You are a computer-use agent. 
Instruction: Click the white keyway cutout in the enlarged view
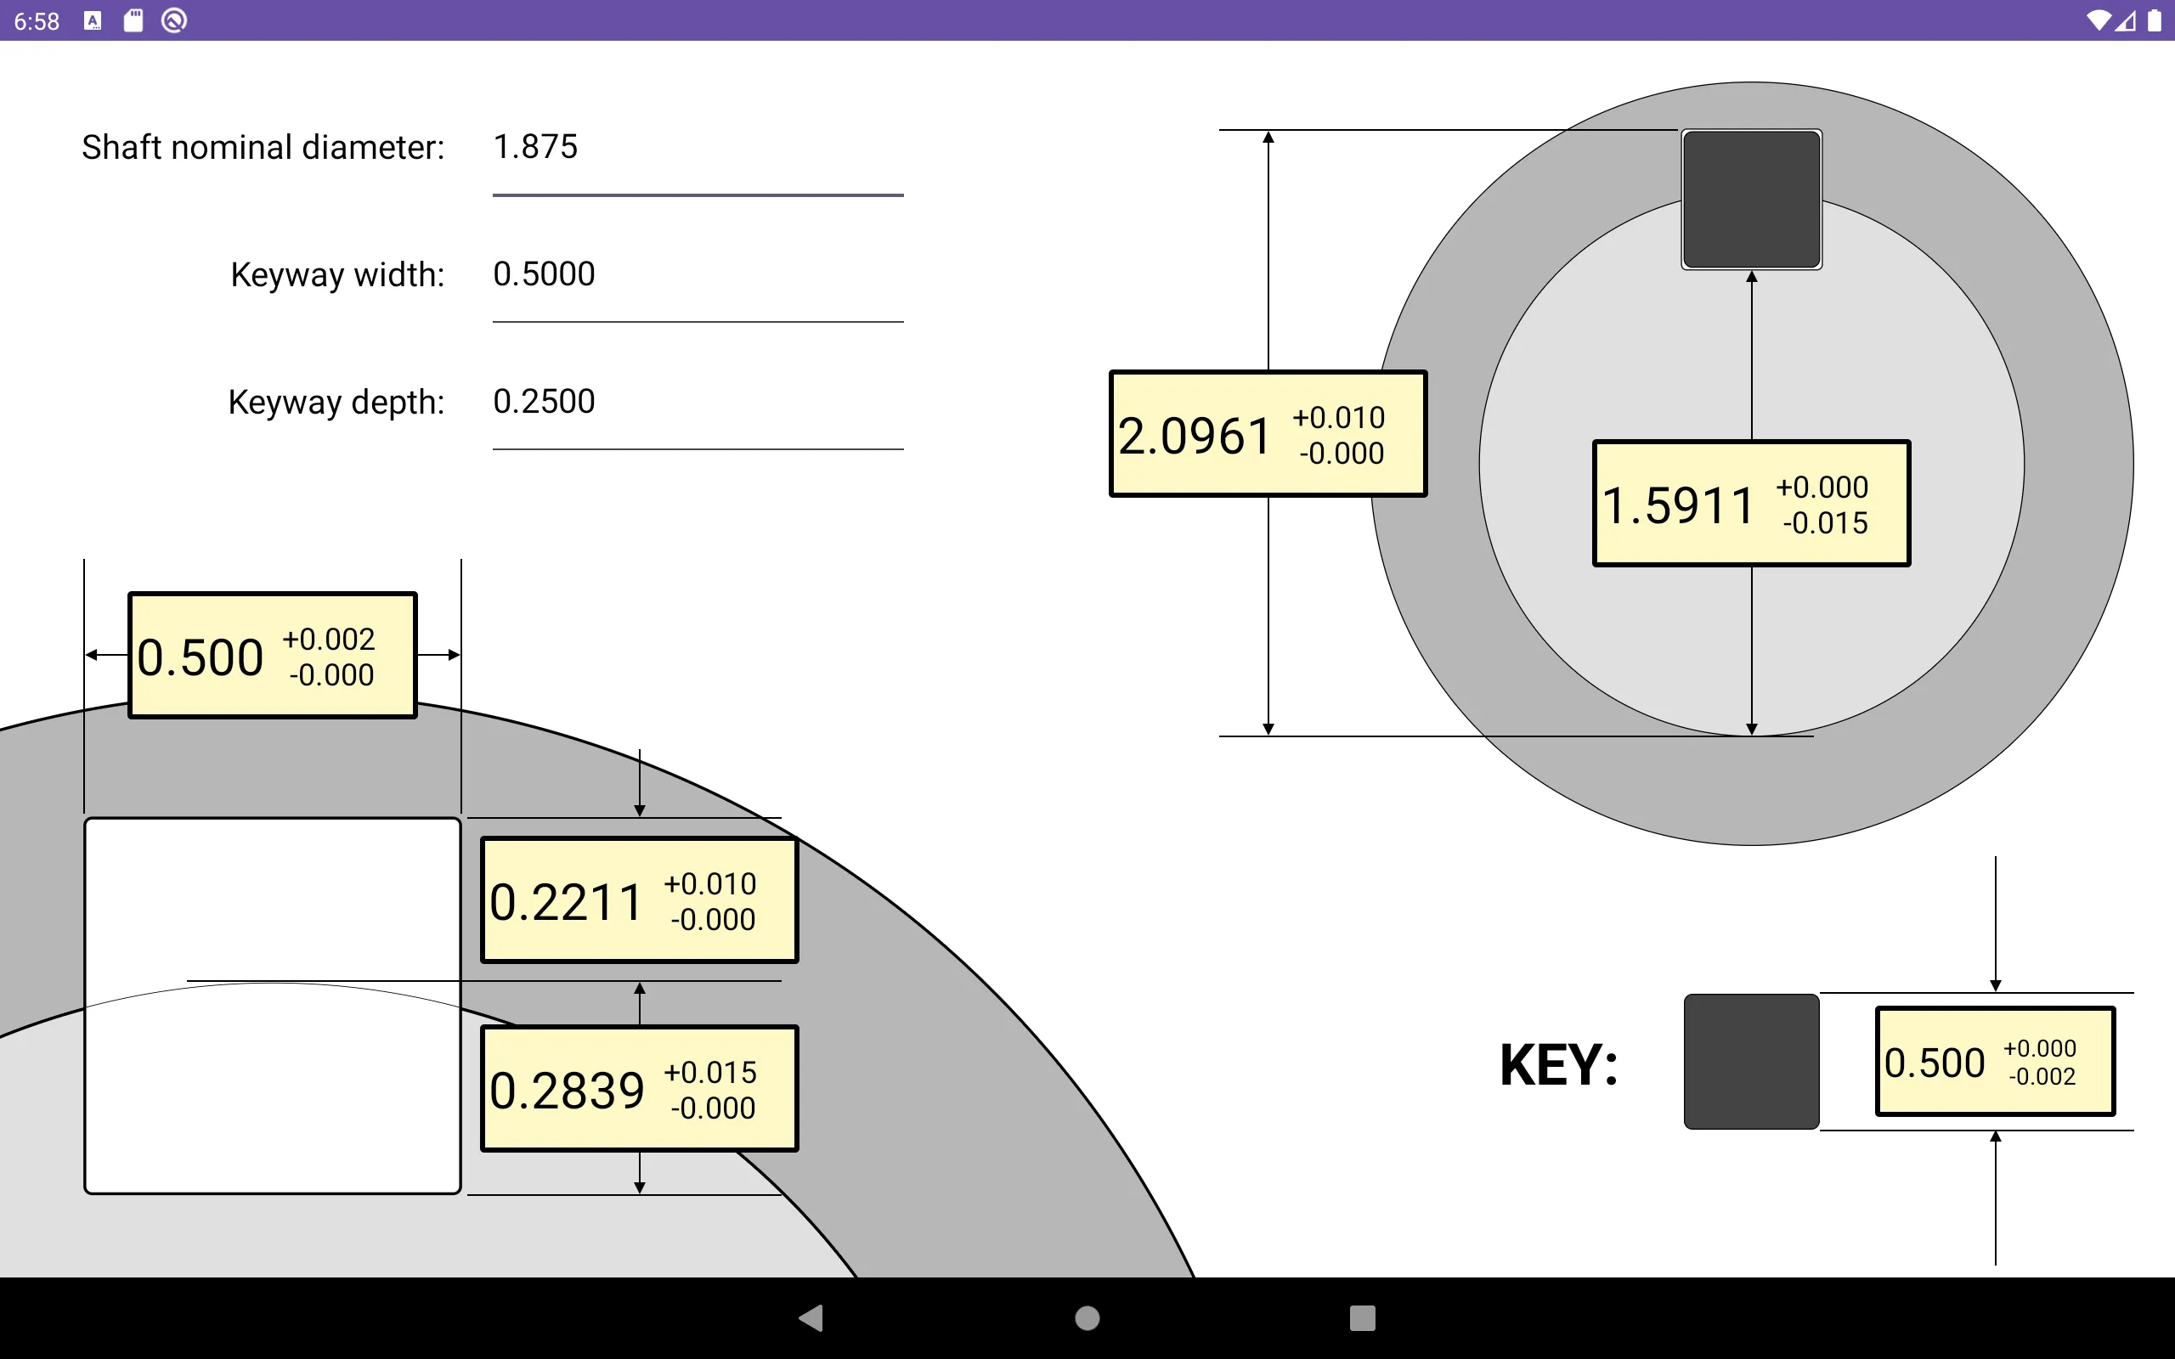coord(273,1006)
